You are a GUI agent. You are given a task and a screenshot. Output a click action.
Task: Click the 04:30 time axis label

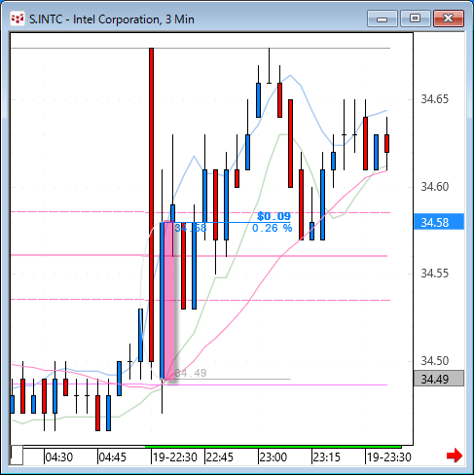point(59,457)
